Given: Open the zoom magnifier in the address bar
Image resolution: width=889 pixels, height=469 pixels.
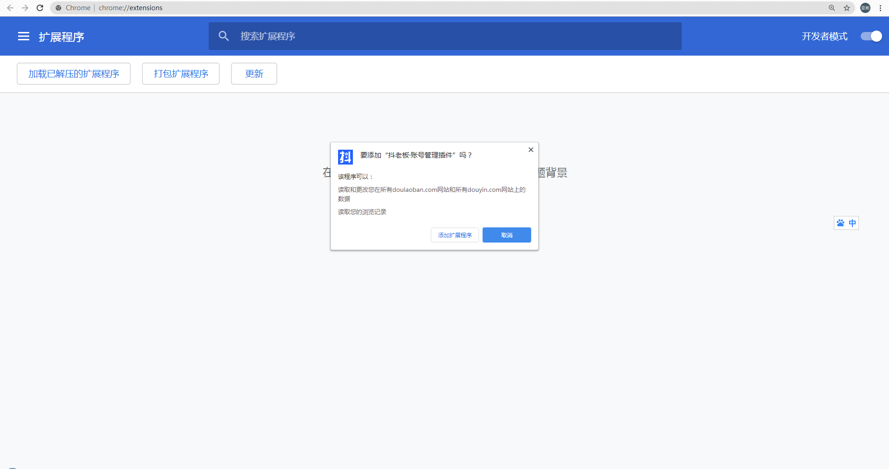Looking at the screenshot, I should tap(832, 8).
